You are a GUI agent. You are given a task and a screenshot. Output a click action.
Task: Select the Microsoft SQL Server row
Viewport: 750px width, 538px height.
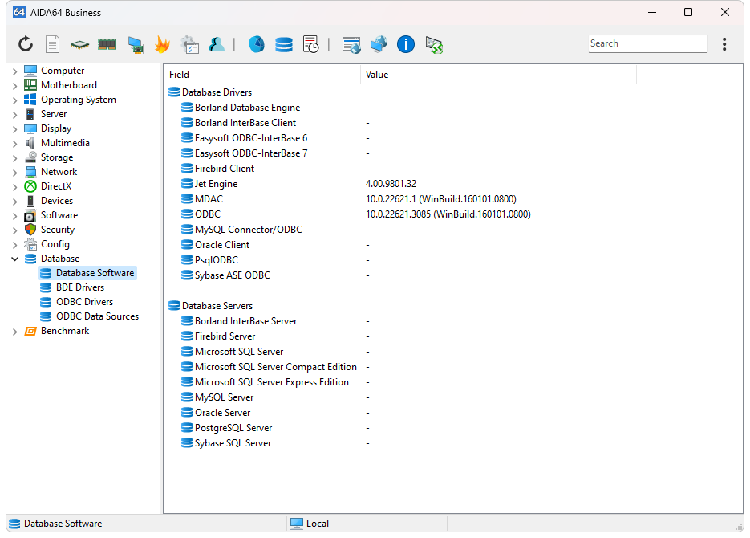click(238, 352)
